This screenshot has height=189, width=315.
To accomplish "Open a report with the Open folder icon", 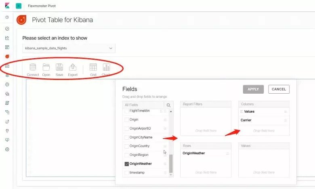I will 46,68.
